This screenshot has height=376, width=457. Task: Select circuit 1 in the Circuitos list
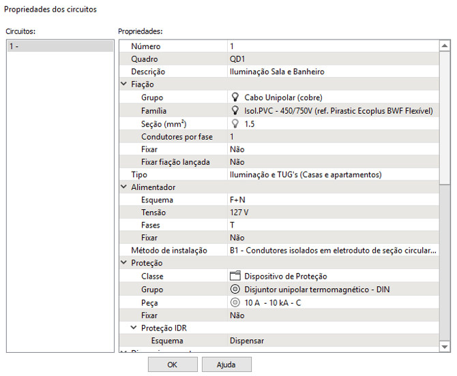click(x=59, y=46)
